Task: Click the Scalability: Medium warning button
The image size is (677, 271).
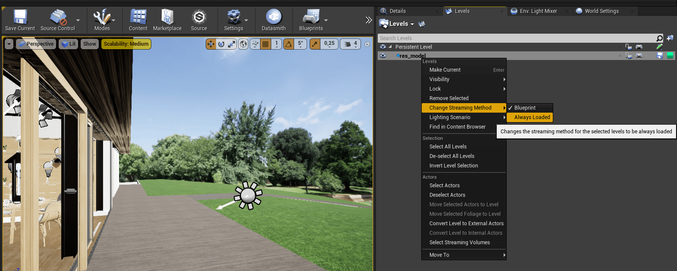Action: (126, 44)
